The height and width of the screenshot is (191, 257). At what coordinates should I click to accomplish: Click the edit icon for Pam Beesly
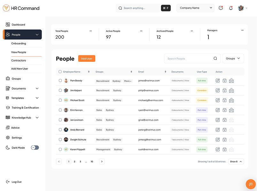click(218, 81)
